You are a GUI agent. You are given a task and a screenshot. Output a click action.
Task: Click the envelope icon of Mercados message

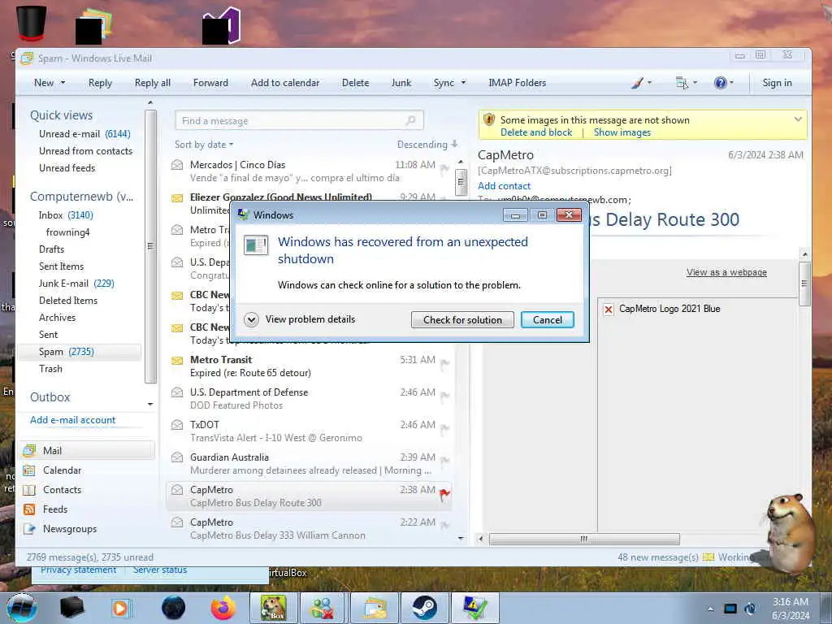177,165
